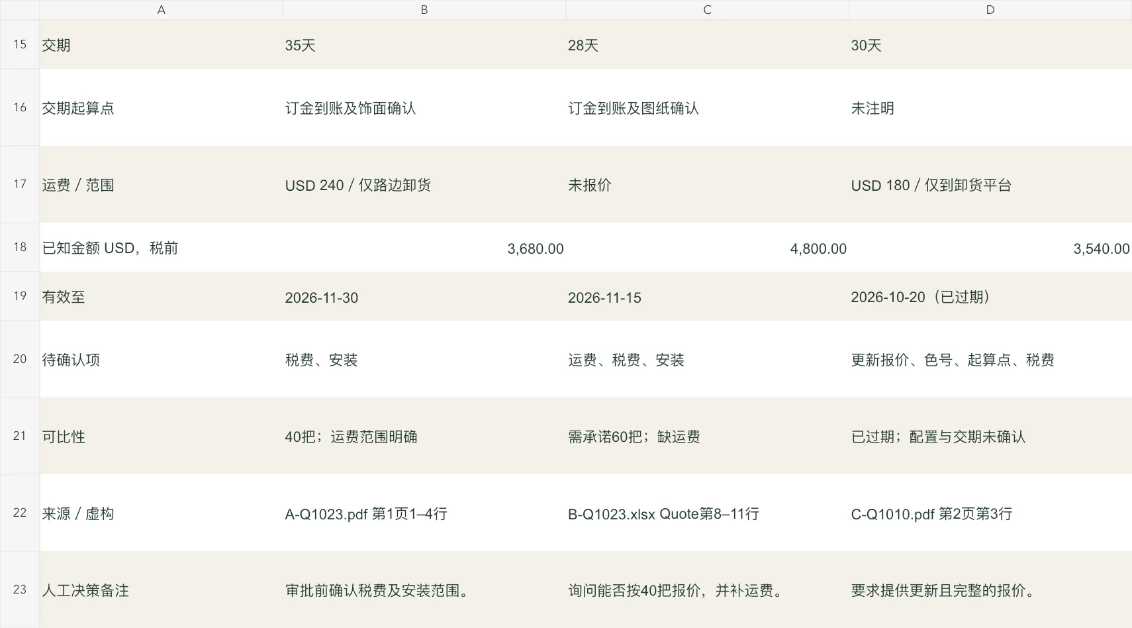The image size is (1132, 628).
Task: Click cell with '28天'
Action: point(707,44)
